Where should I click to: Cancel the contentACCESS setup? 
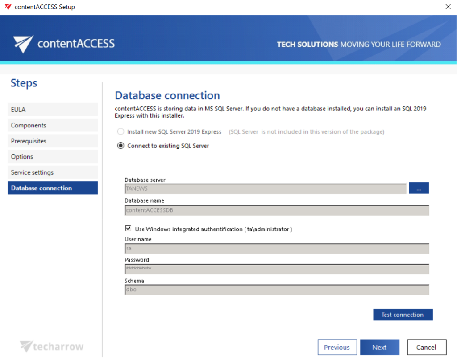pos(427,347)
